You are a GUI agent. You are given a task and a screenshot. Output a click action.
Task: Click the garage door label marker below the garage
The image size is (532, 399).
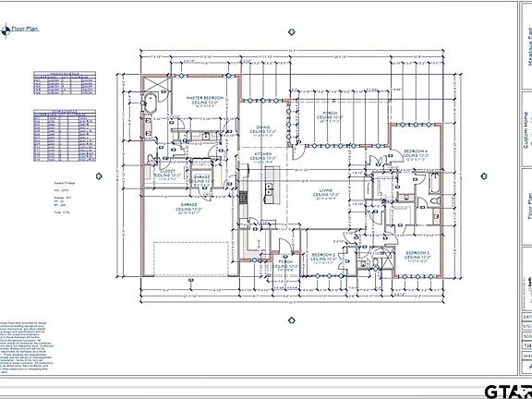pyautogui.click(x=190, y=280)
